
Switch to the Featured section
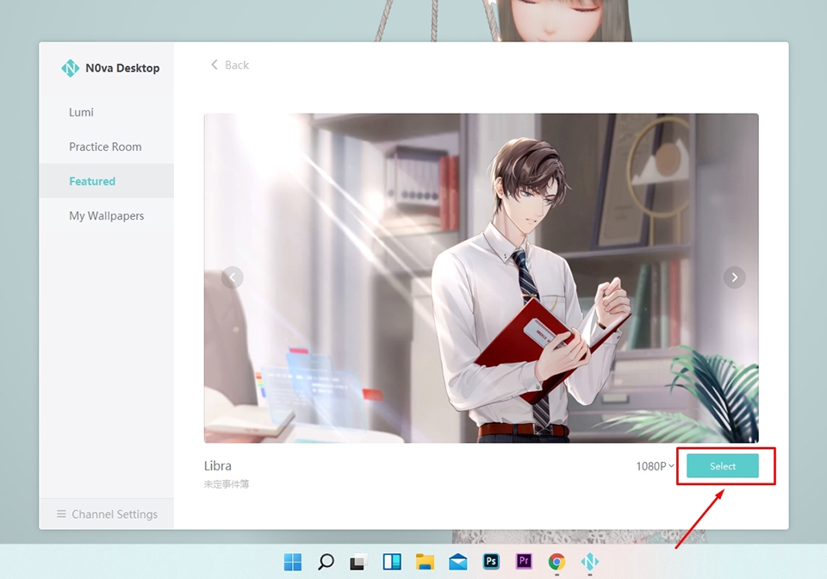(107, 181)
